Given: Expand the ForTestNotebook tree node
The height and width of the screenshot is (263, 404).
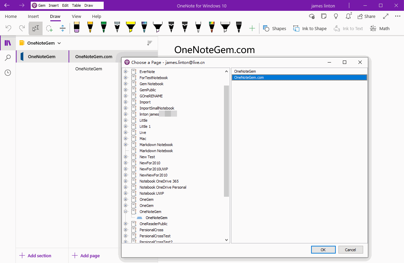Looking at the screenshot, I should pos(125,78).
